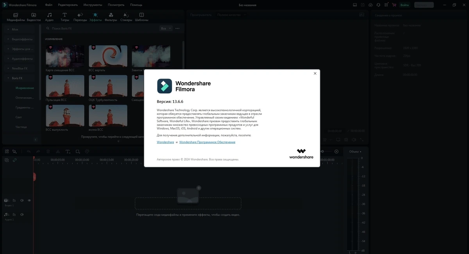Click the link tracks chain icon
The width and height of the screenshot is (469, 254).
14,160
